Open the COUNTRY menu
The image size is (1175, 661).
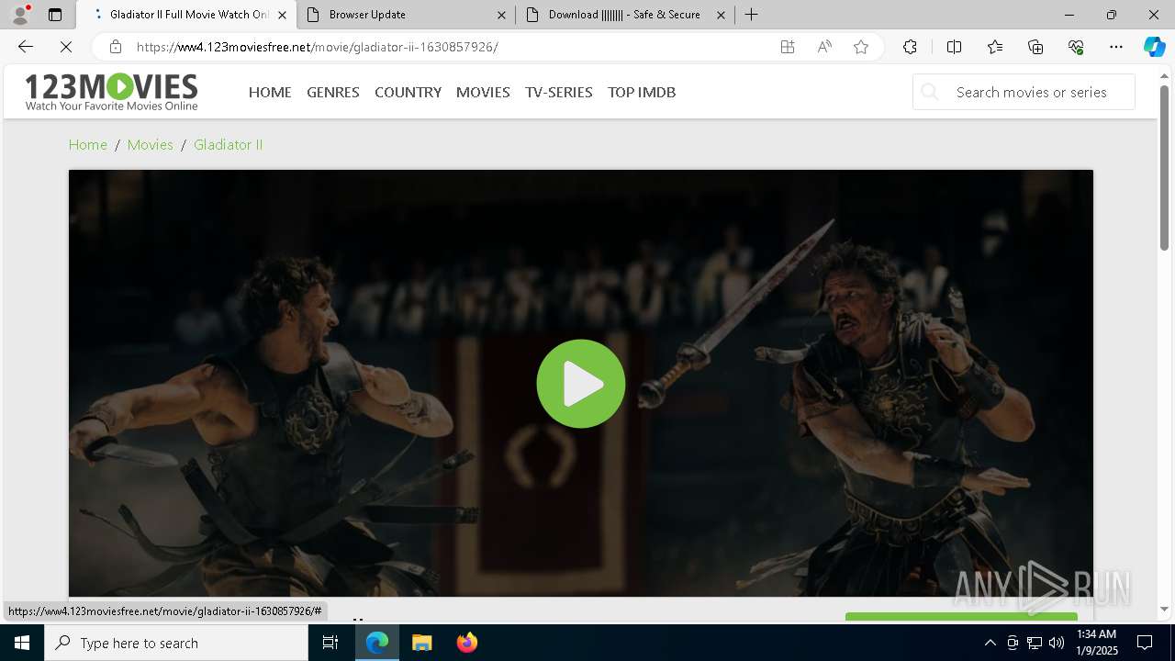pyautogui.click(x=408, y=92)
